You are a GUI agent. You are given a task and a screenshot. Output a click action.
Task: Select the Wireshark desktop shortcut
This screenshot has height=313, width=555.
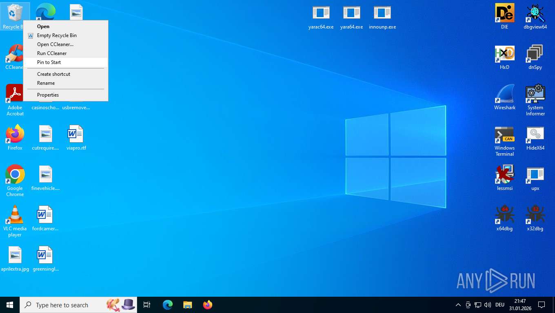click(x=504, y=97)
